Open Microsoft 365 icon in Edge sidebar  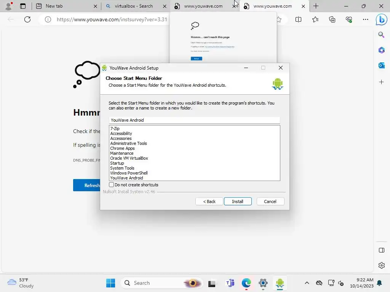coord(381,50)
